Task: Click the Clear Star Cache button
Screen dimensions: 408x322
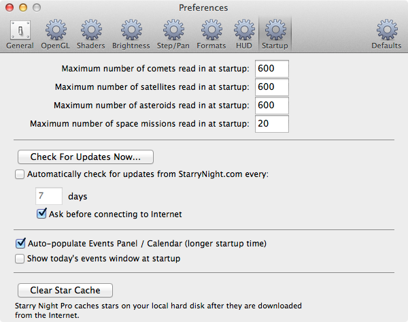Action: (65, 290)
